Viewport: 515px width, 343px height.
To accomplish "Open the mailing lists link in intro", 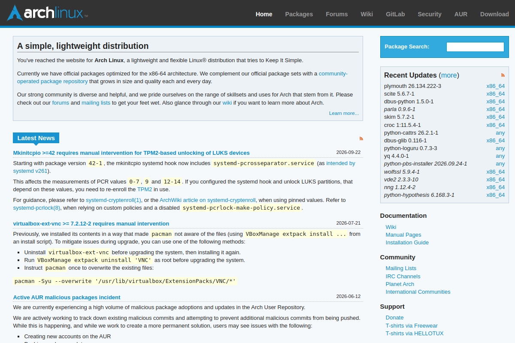I will (x=96, y=103).
